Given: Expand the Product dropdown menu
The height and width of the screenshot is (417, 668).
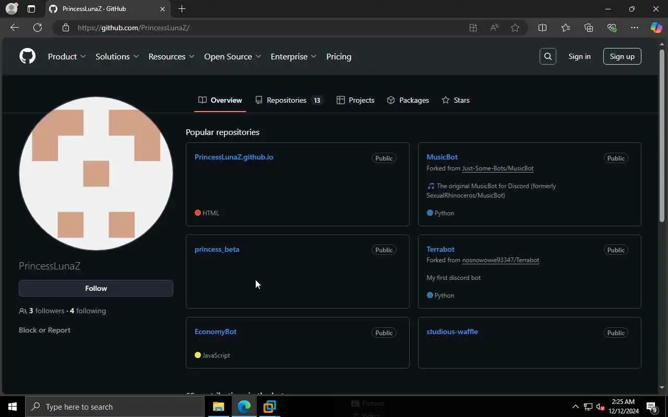Looking at the screenshot, I should click(x=67, y=56).
